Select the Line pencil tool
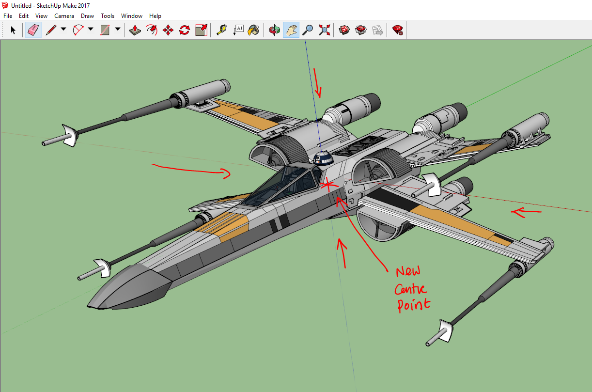The image size is (592, 392). click(51, 30)
